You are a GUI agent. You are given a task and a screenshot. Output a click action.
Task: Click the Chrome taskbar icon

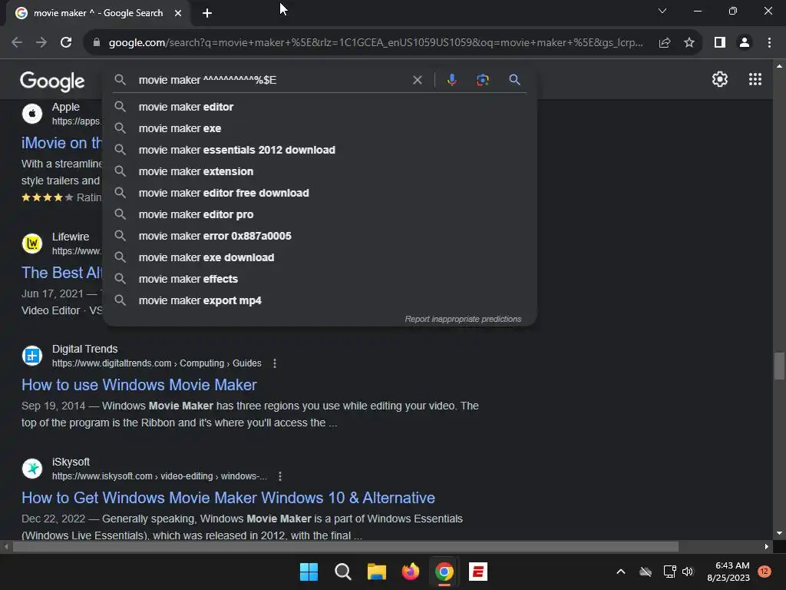coord(444,572)
